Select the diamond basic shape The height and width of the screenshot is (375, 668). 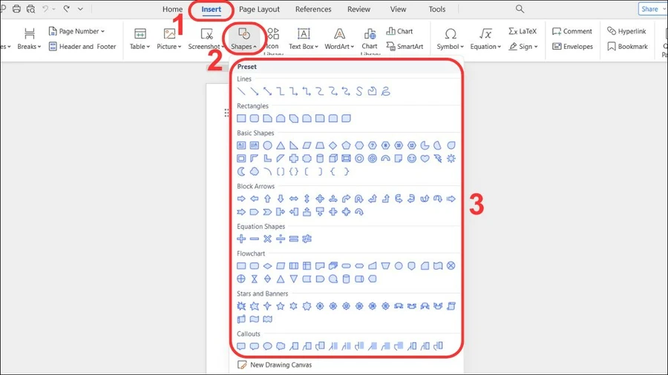point(333,145)
